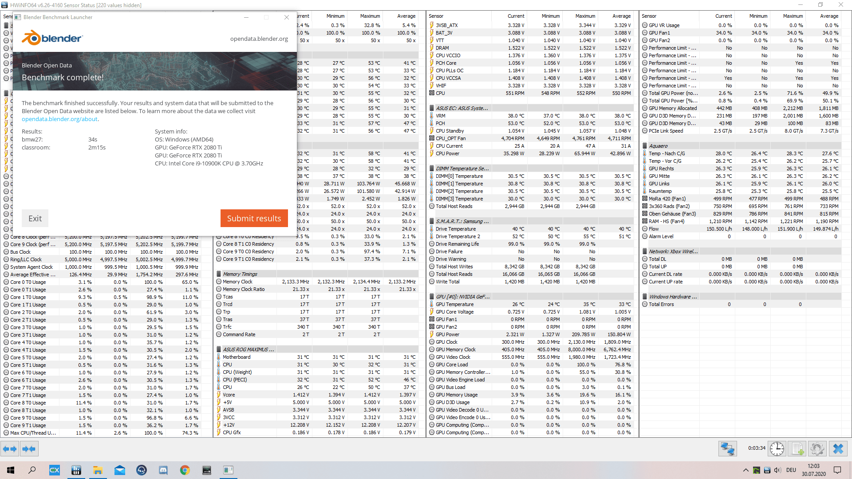Click Exit in the Blender Benchmark Launcher

coord(35,218)
